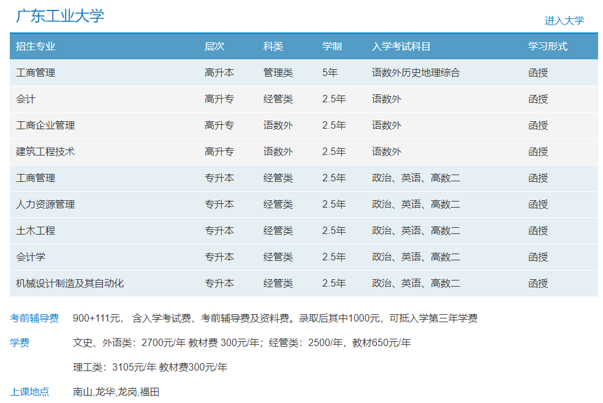Click the 管理类 category cell
The width and height of the screenshot is (603, 403).
(278, 73)
